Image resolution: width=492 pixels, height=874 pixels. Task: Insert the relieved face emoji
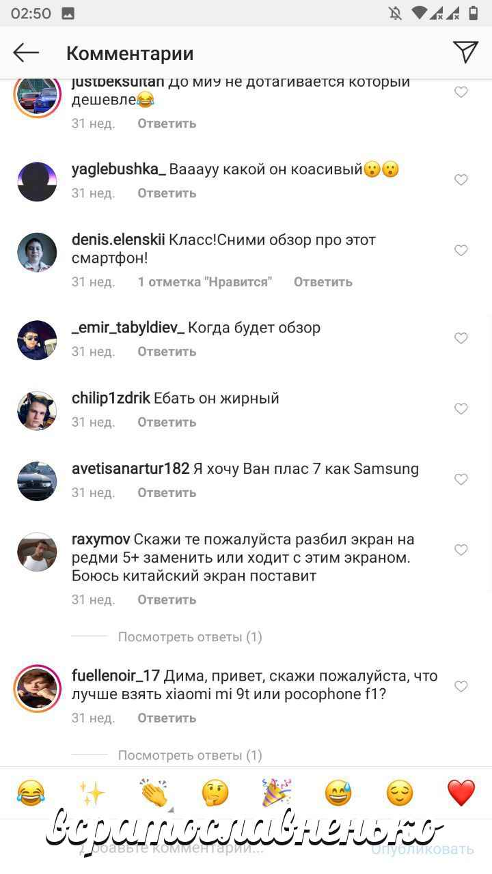tap(400, 793)
